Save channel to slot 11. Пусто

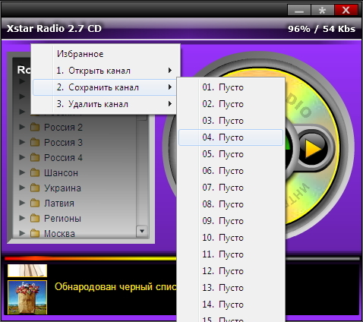coord(231,254)
